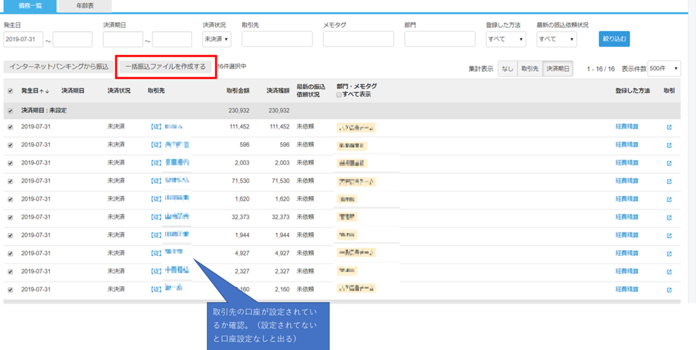Click 未決済 status in 1,944 row
This screenshot has width=696, height=350.
(x=116, y=235)
